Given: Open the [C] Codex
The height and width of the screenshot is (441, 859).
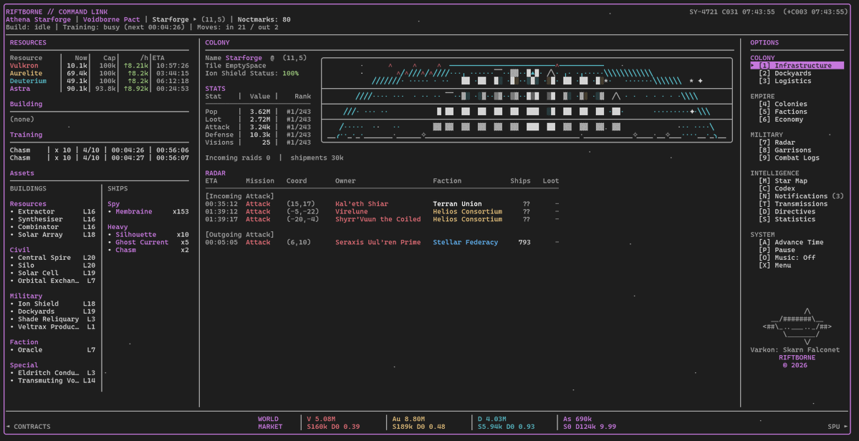Looking at the screenshot, I should point(777,188).
